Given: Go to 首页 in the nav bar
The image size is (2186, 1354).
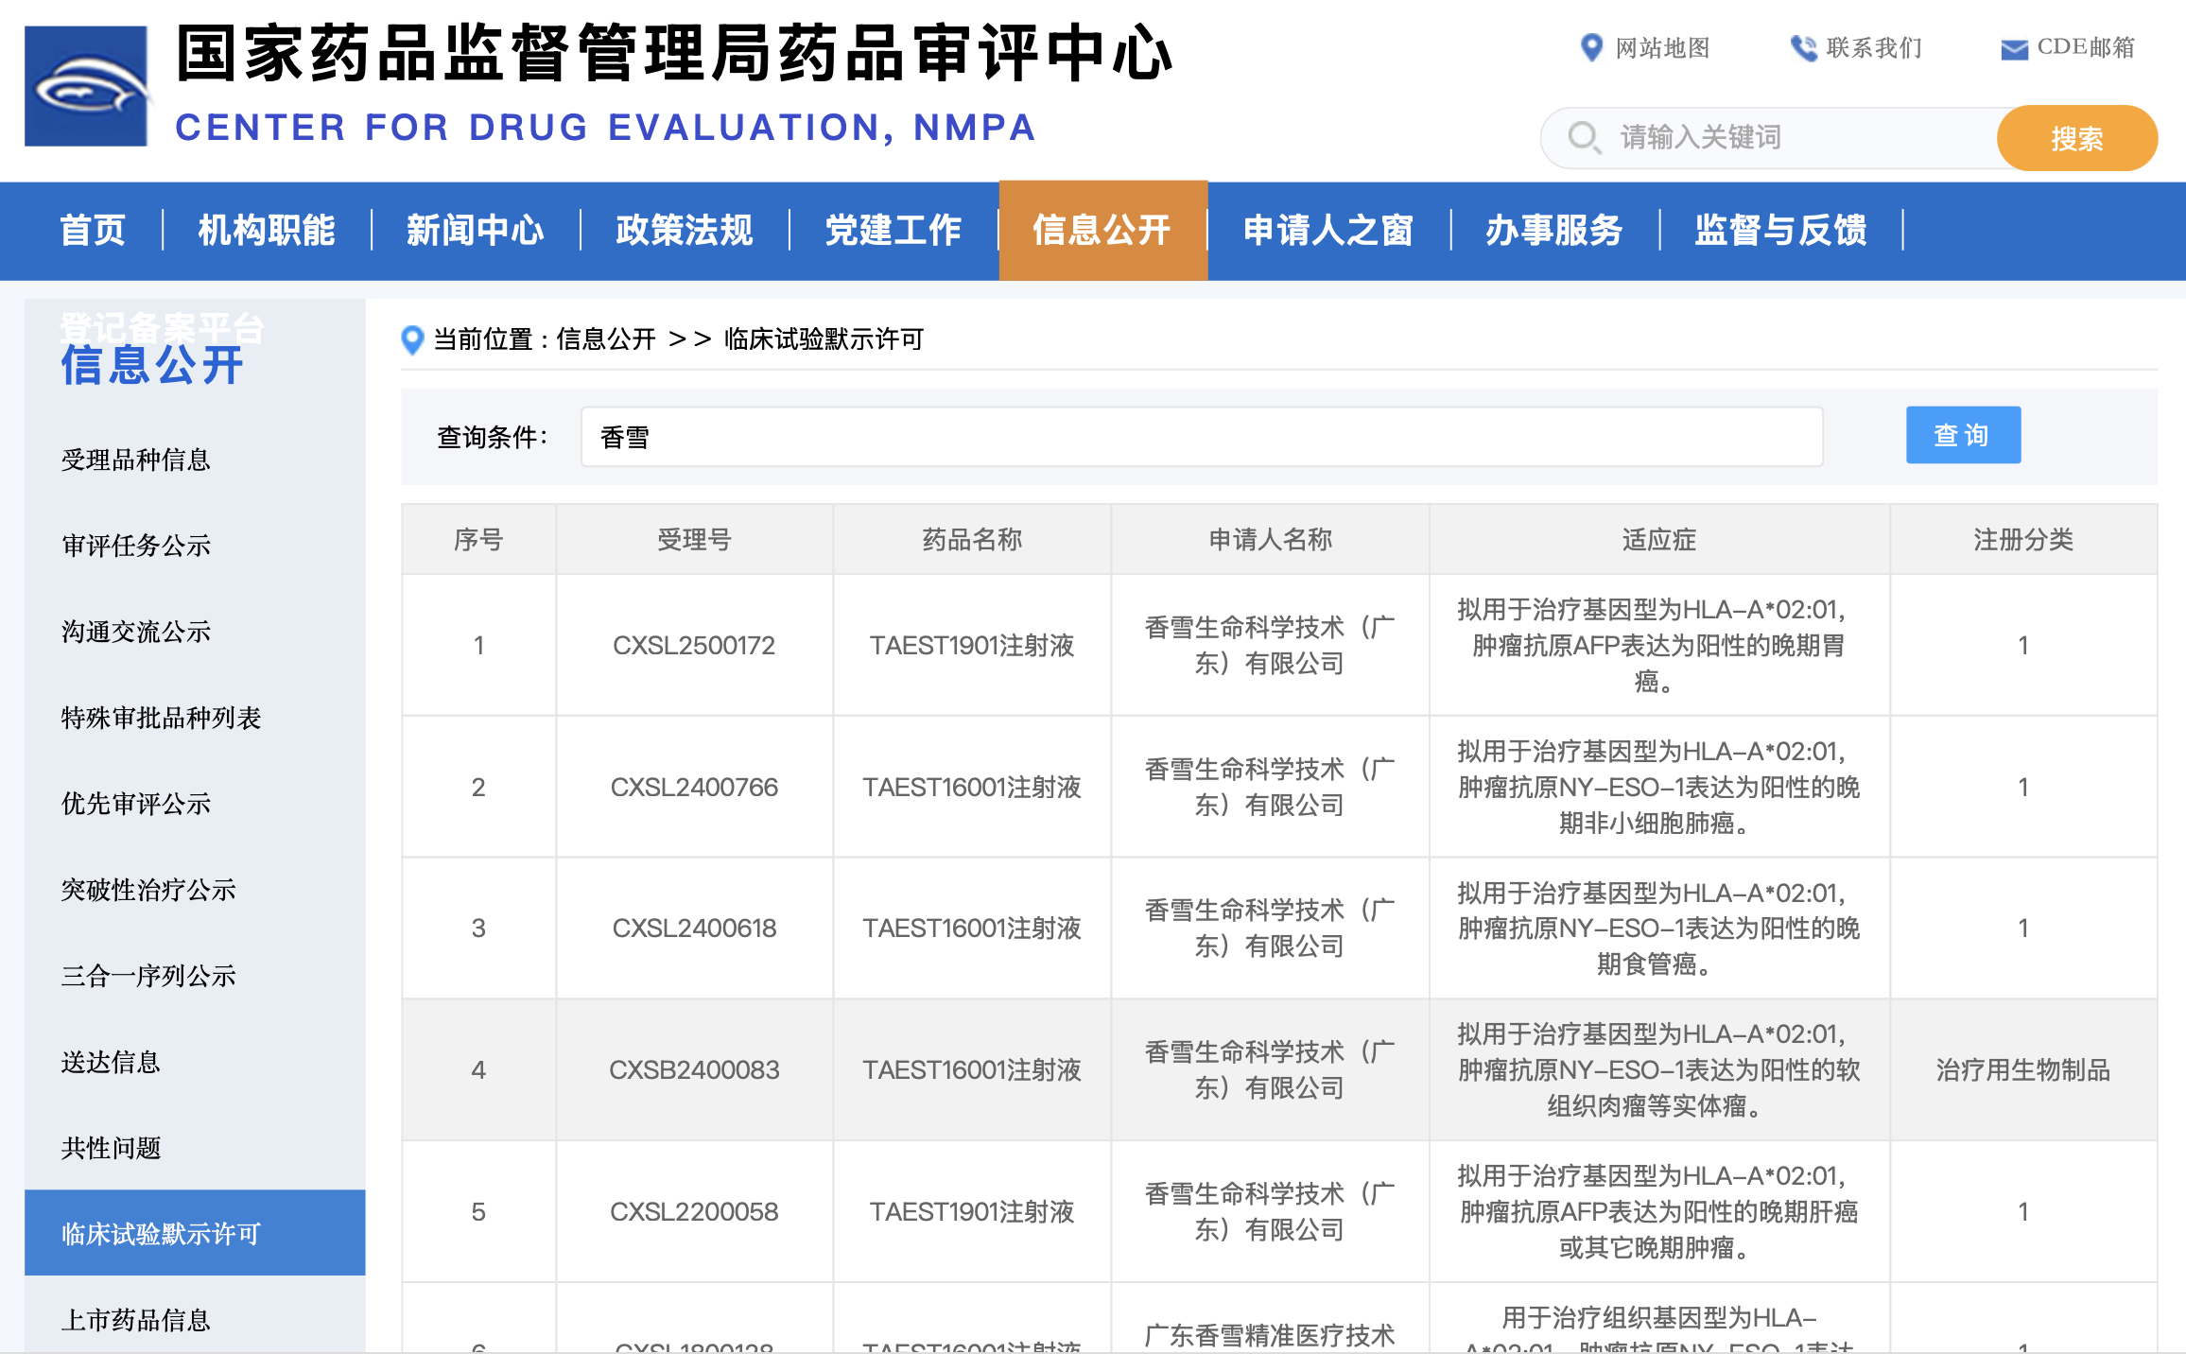Looking at the screenshot, I should (93, 230).
